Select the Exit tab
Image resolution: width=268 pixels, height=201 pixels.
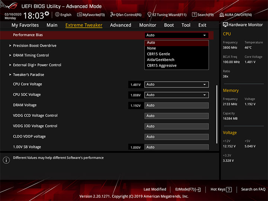tap(202, 25)
